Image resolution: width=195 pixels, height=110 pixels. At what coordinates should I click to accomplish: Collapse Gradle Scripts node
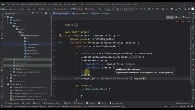(5, 84)
